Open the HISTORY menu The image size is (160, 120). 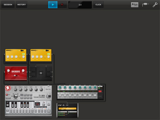(x=21, y=5)
